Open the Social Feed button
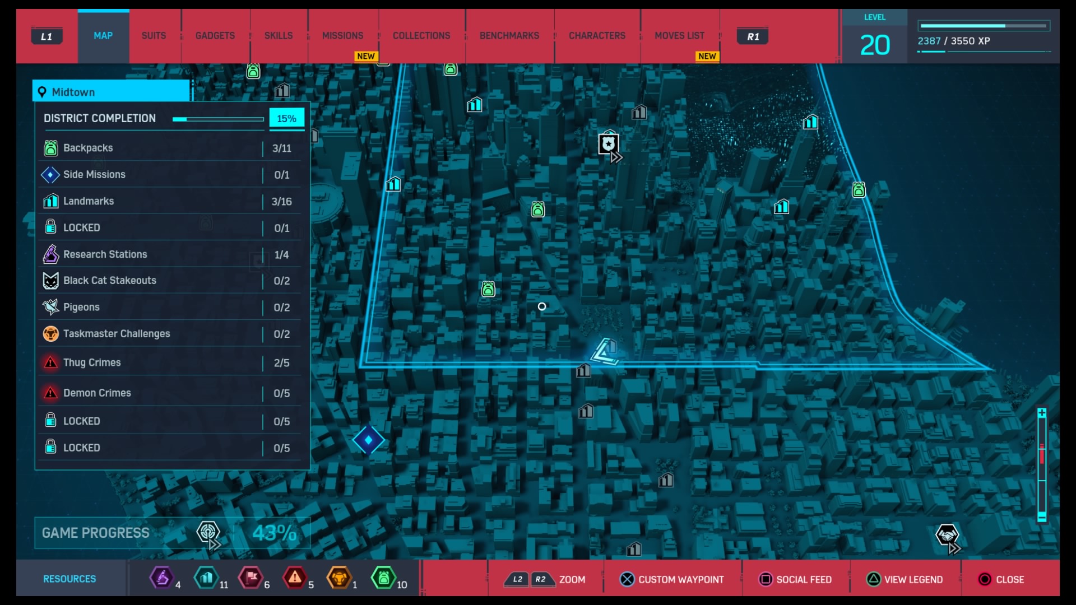The height and width of the screenshot is (605, 1076). point(796,579)
